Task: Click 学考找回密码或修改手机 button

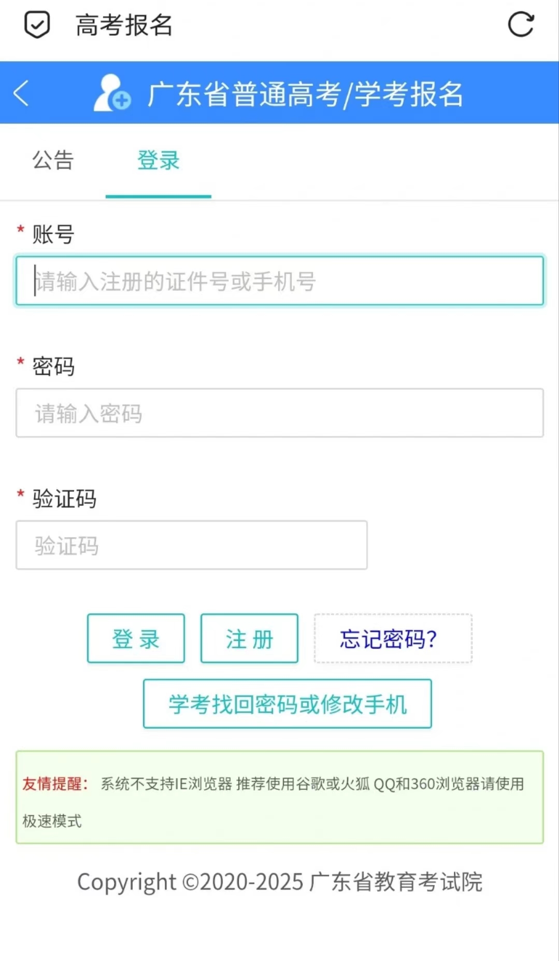Action: point(286,705)
